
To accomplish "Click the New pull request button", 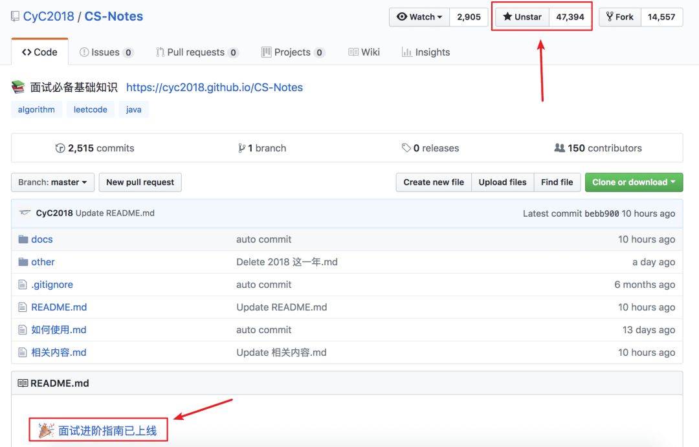I will (x=140, y=182).
